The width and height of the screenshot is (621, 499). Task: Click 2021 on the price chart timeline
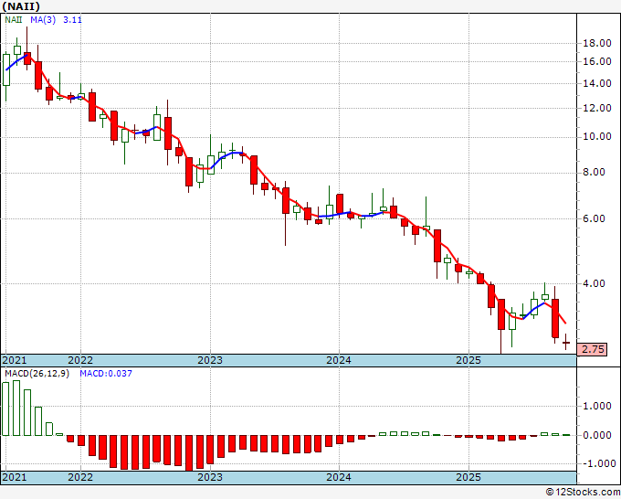click(15, 360)
